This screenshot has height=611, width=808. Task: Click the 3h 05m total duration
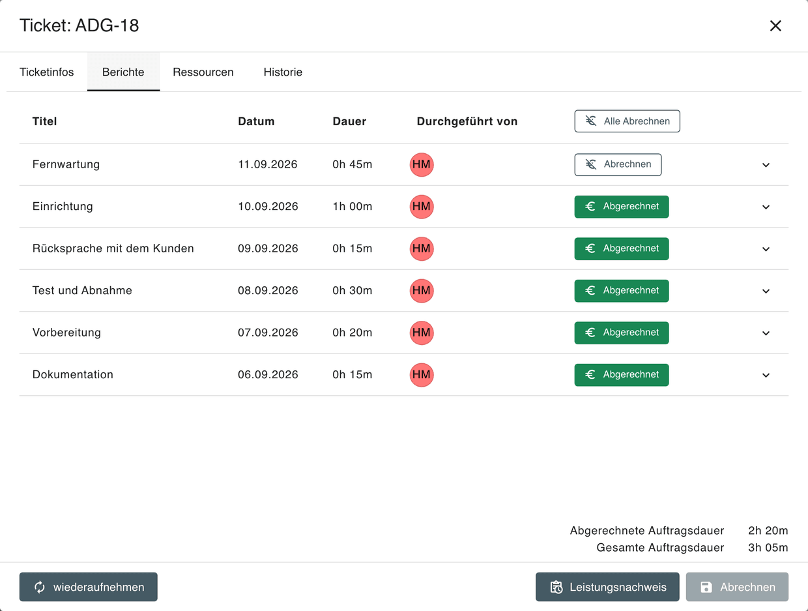point(768,548)
